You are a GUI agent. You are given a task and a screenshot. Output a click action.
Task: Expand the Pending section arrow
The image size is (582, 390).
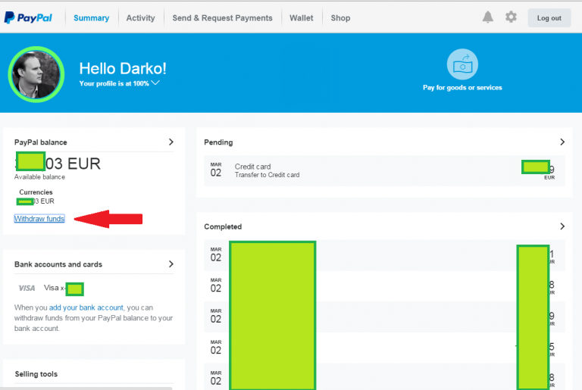[562, 142]
